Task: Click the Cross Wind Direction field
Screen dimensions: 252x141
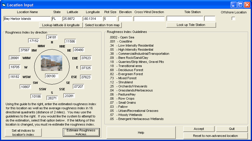Action: click(x=149, y=19)
